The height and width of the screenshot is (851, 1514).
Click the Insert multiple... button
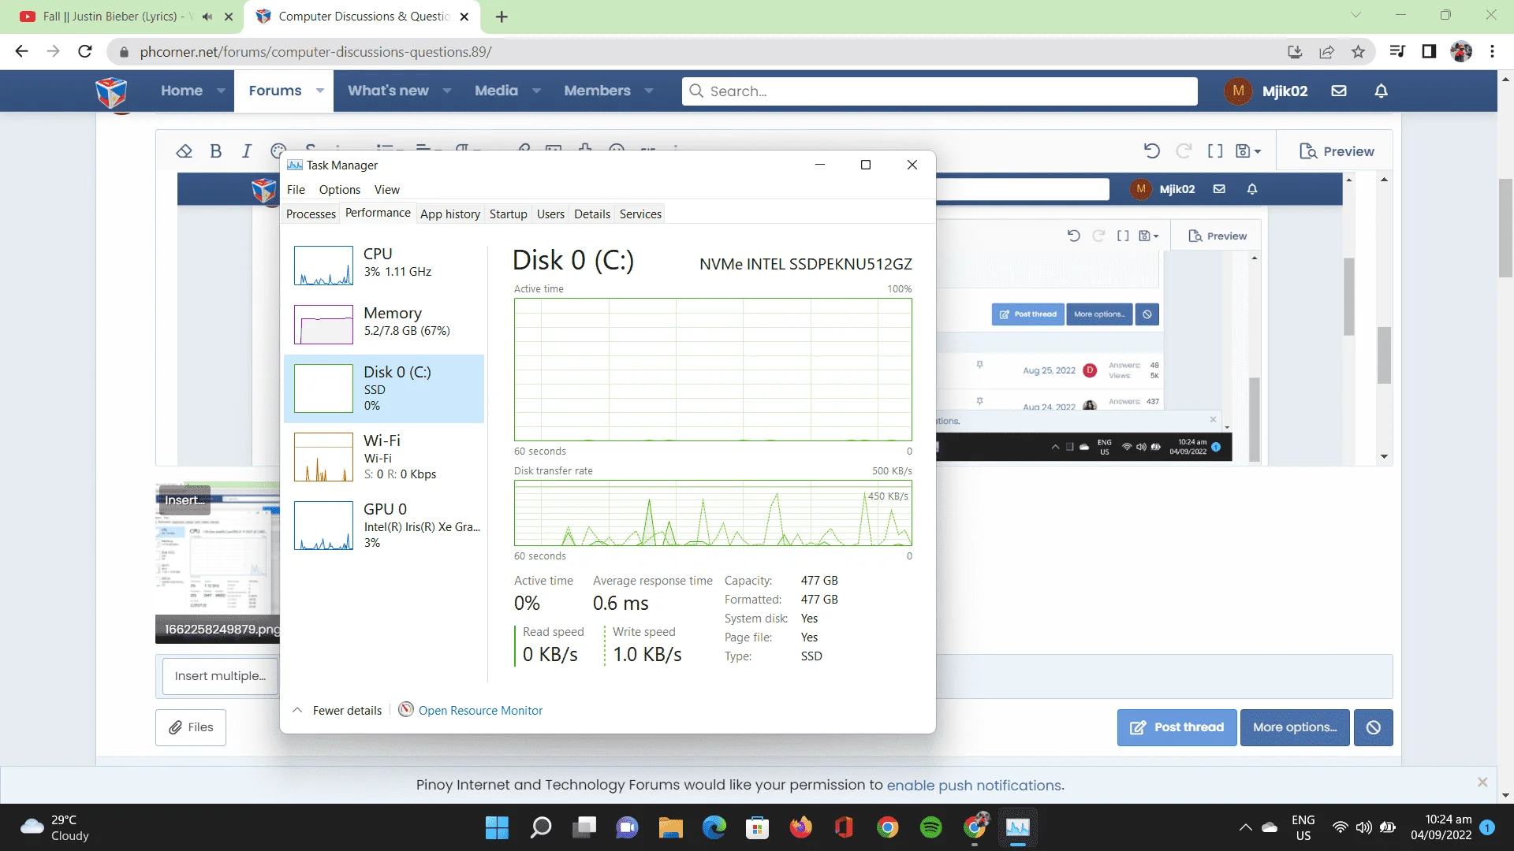[220, 676]
